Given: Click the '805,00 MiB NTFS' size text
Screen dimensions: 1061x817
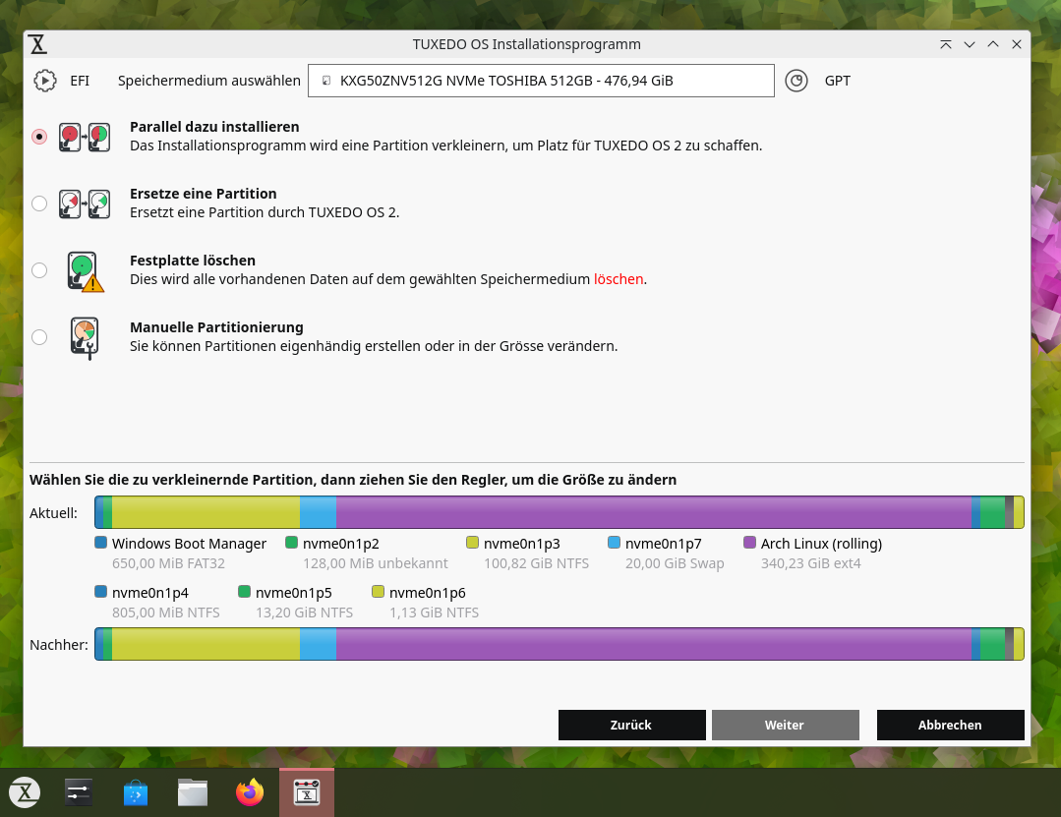Looking at the screenshot, I should (x=166, y=613).
